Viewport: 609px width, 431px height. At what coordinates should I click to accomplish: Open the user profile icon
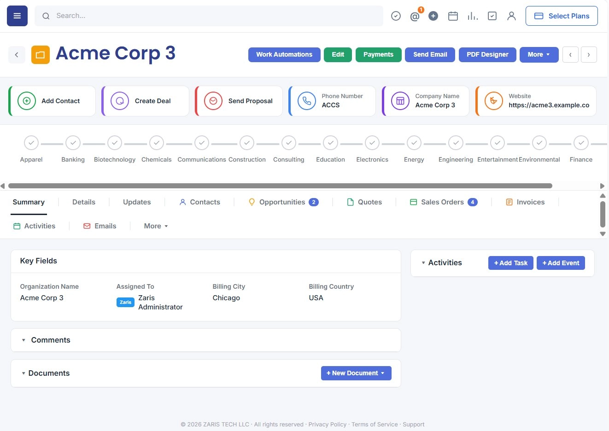[x=511, y=16]
